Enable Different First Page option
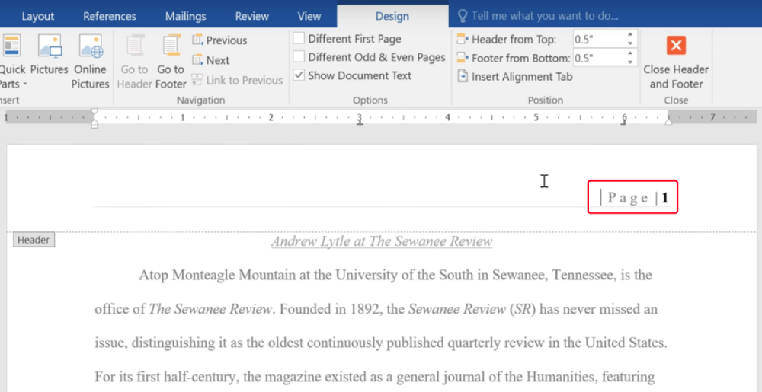Image resolution: width=762 pixels, height=392 pixels. (299, 39)
